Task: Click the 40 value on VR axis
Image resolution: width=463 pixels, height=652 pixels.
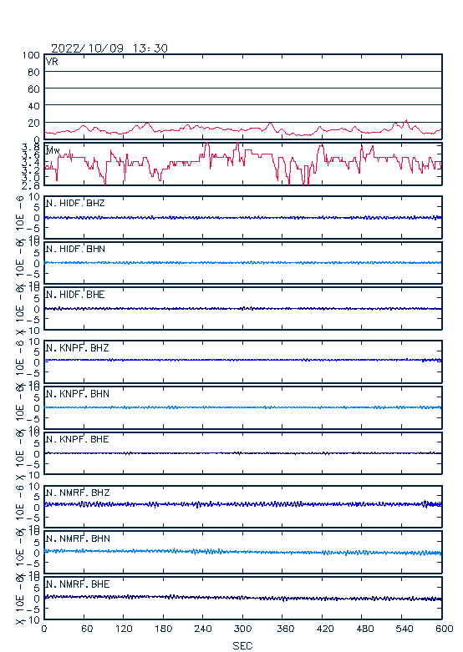Action: pos(33,106)
